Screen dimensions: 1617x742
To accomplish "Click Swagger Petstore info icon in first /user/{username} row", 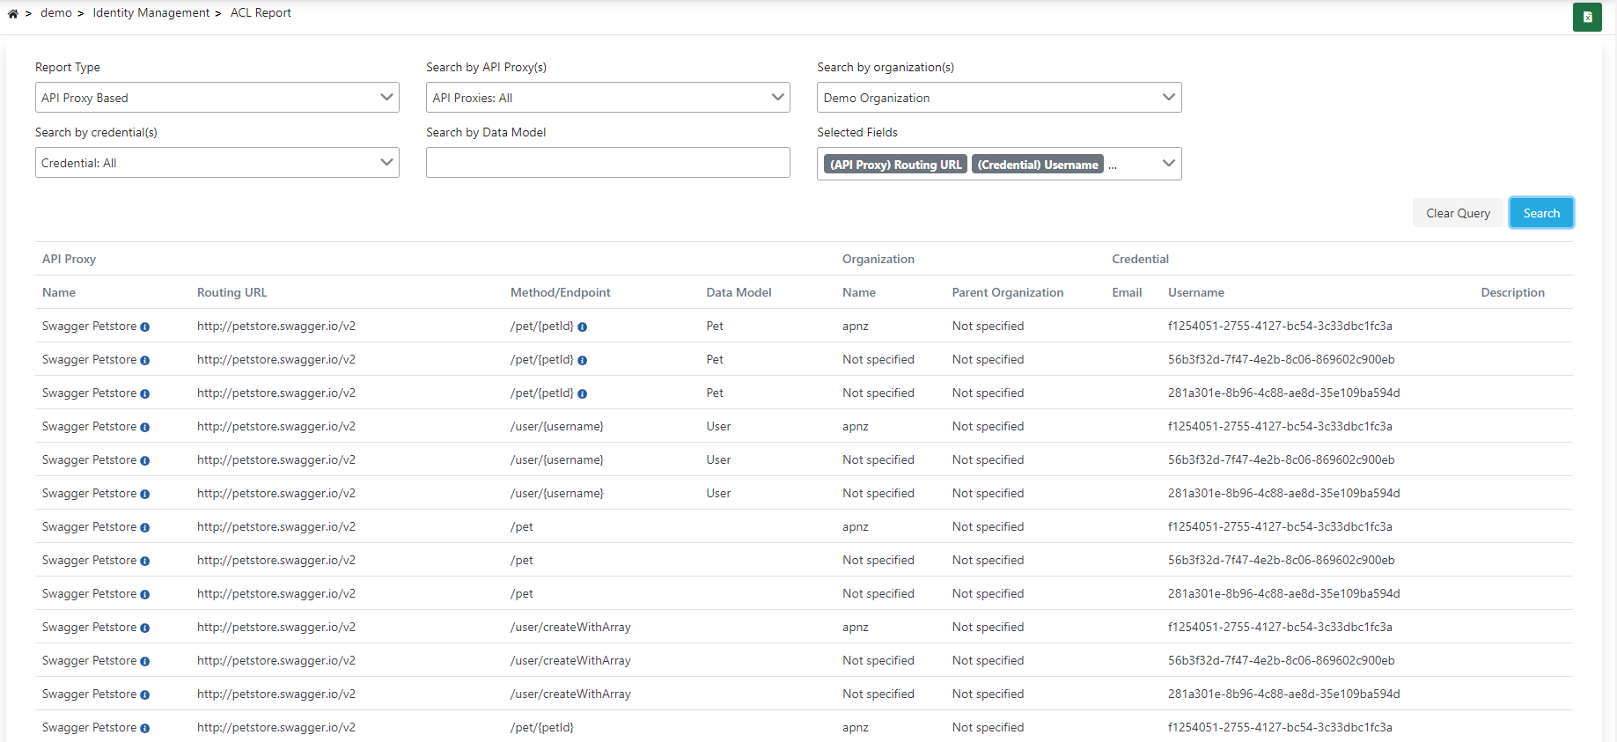I will tap(145, 427).
